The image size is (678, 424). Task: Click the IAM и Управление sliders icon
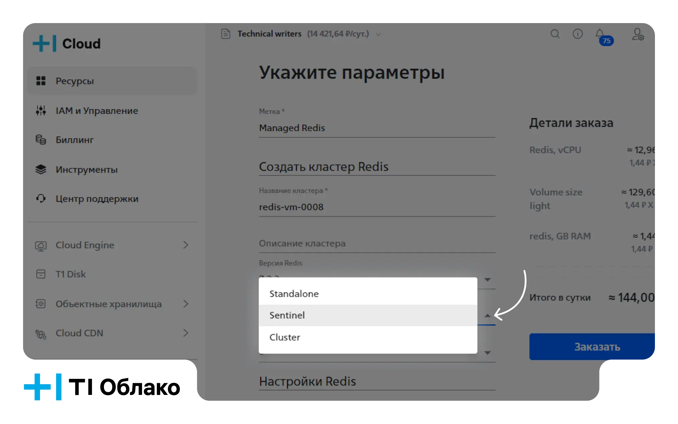click(41, 110)
